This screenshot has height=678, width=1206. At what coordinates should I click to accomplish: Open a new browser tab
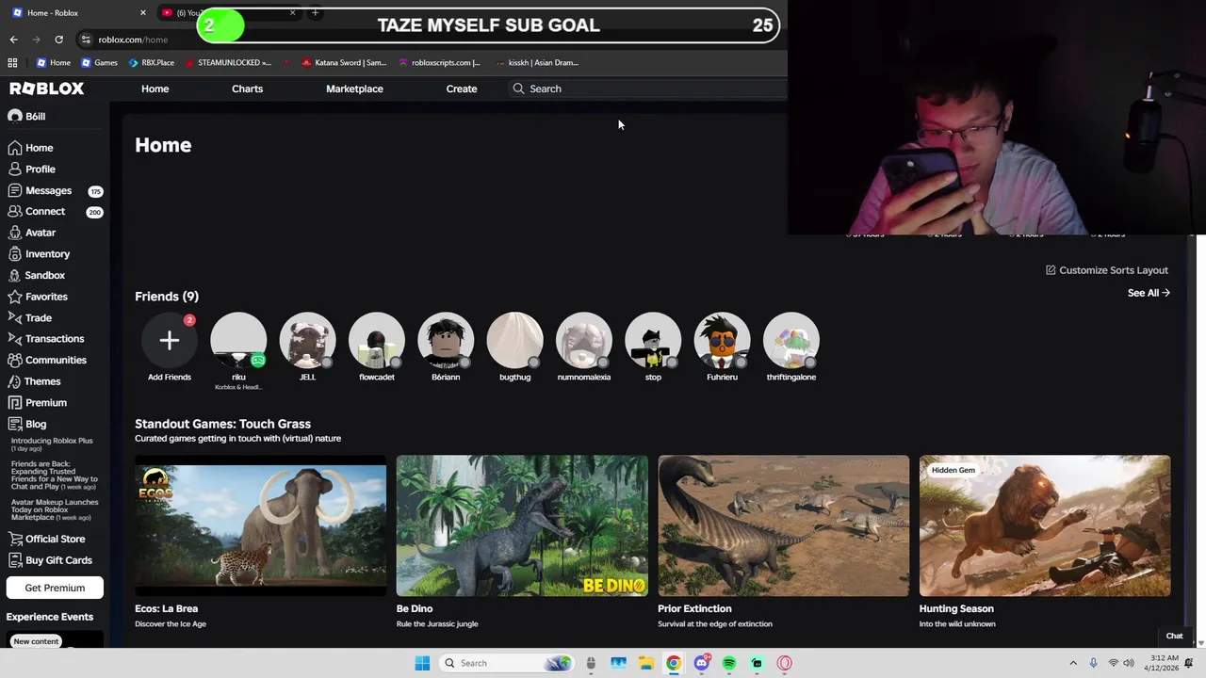(315, 12)
